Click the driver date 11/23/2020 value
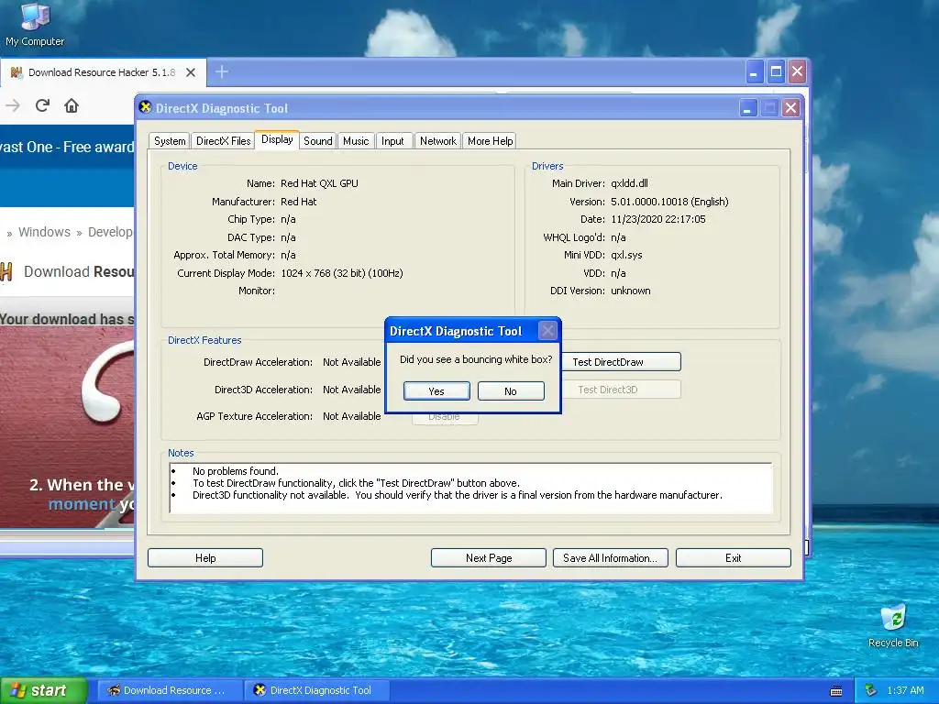 pyautogui.click(x=658, y=220)
